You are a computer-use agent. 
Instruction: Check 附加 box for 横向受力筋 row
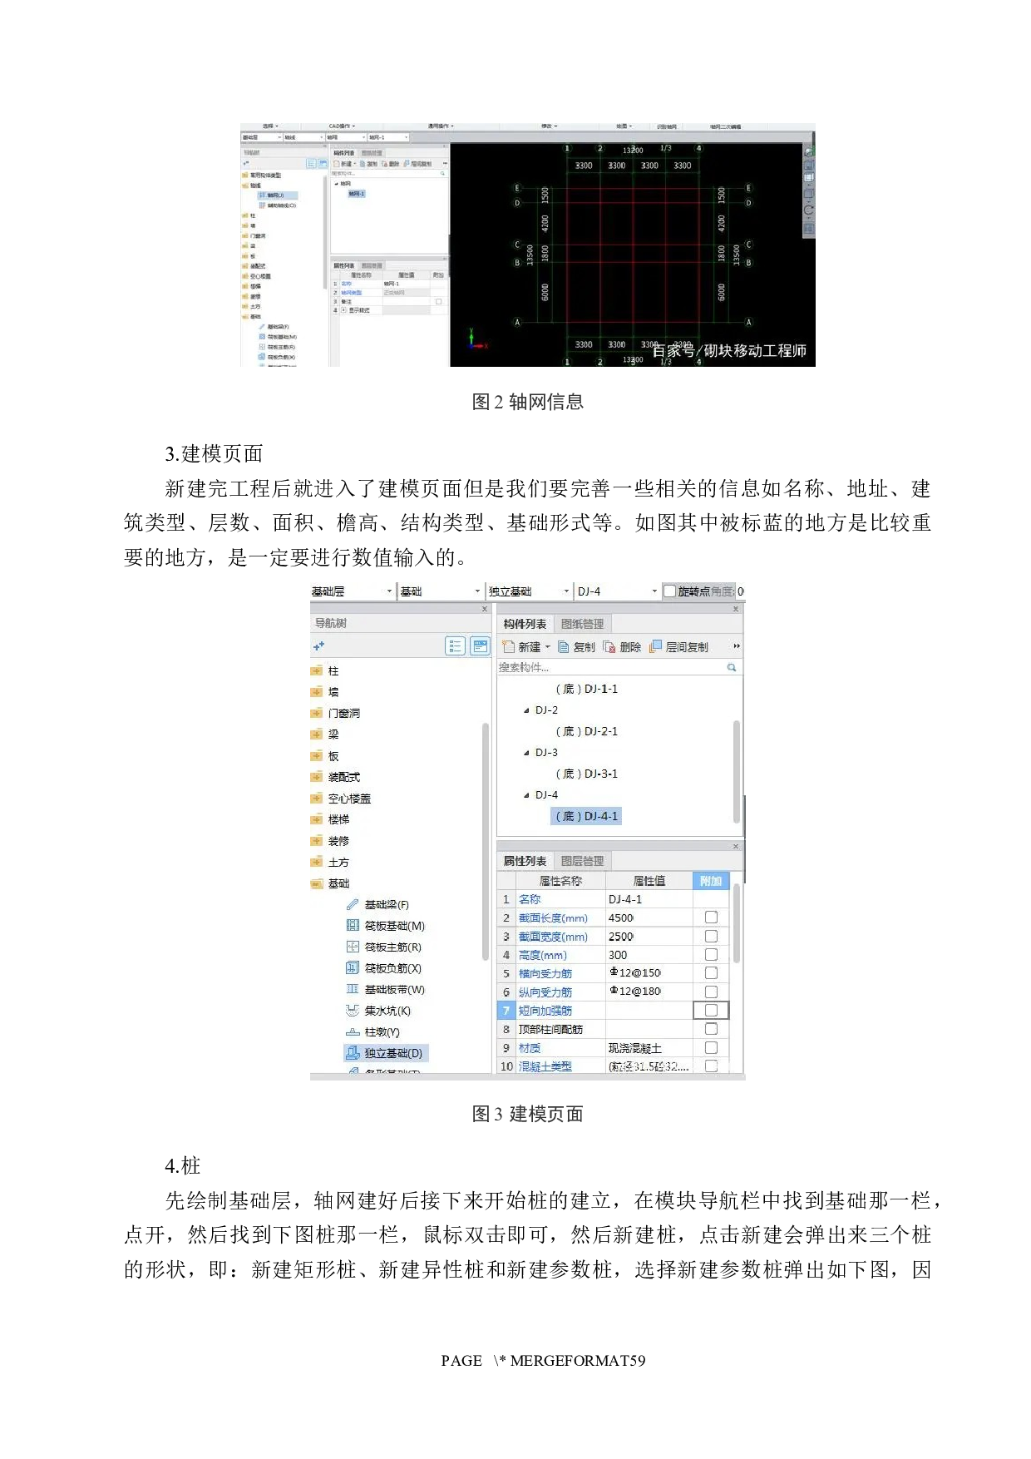coord(711,972)
